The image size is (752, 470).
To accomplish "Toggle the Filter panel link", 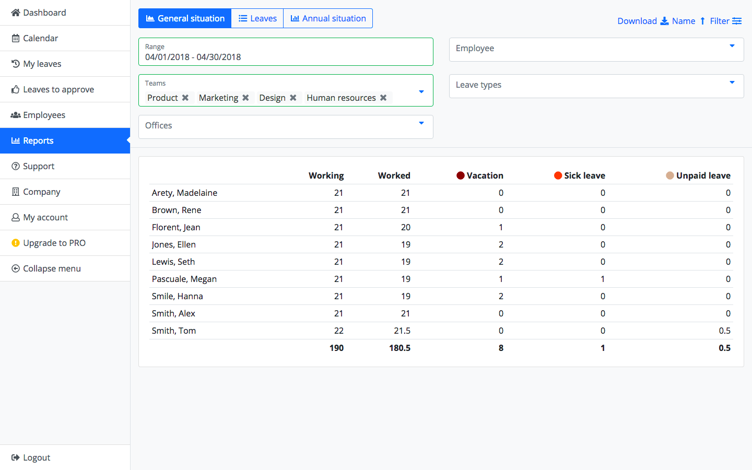I will click(x=725, y=21).
